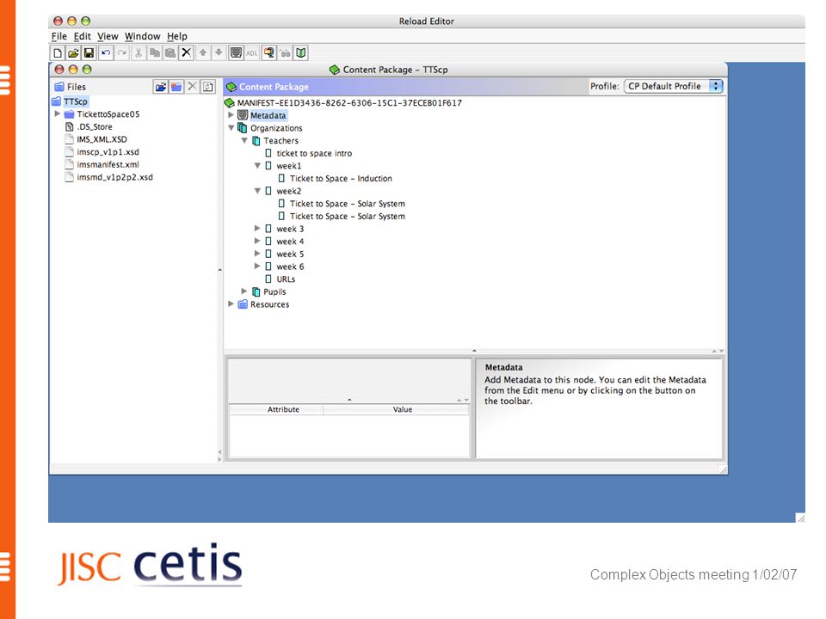826x619 pixels.
Task: Click the new folder icon in Files panel
Action: [176, 87]
